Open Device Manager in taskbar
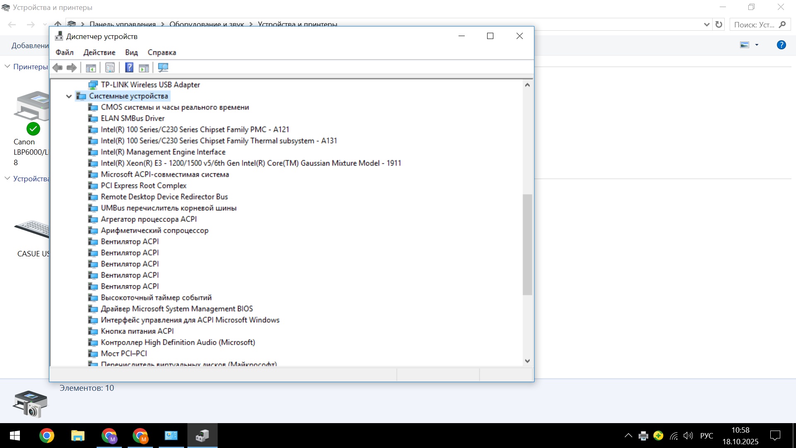Viewport: 796px width, 448px height. point(202,436)
